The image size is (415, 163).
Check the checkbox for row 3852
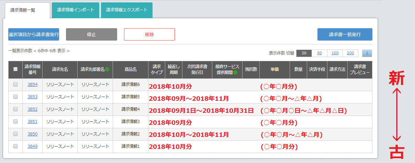point(15,109)
